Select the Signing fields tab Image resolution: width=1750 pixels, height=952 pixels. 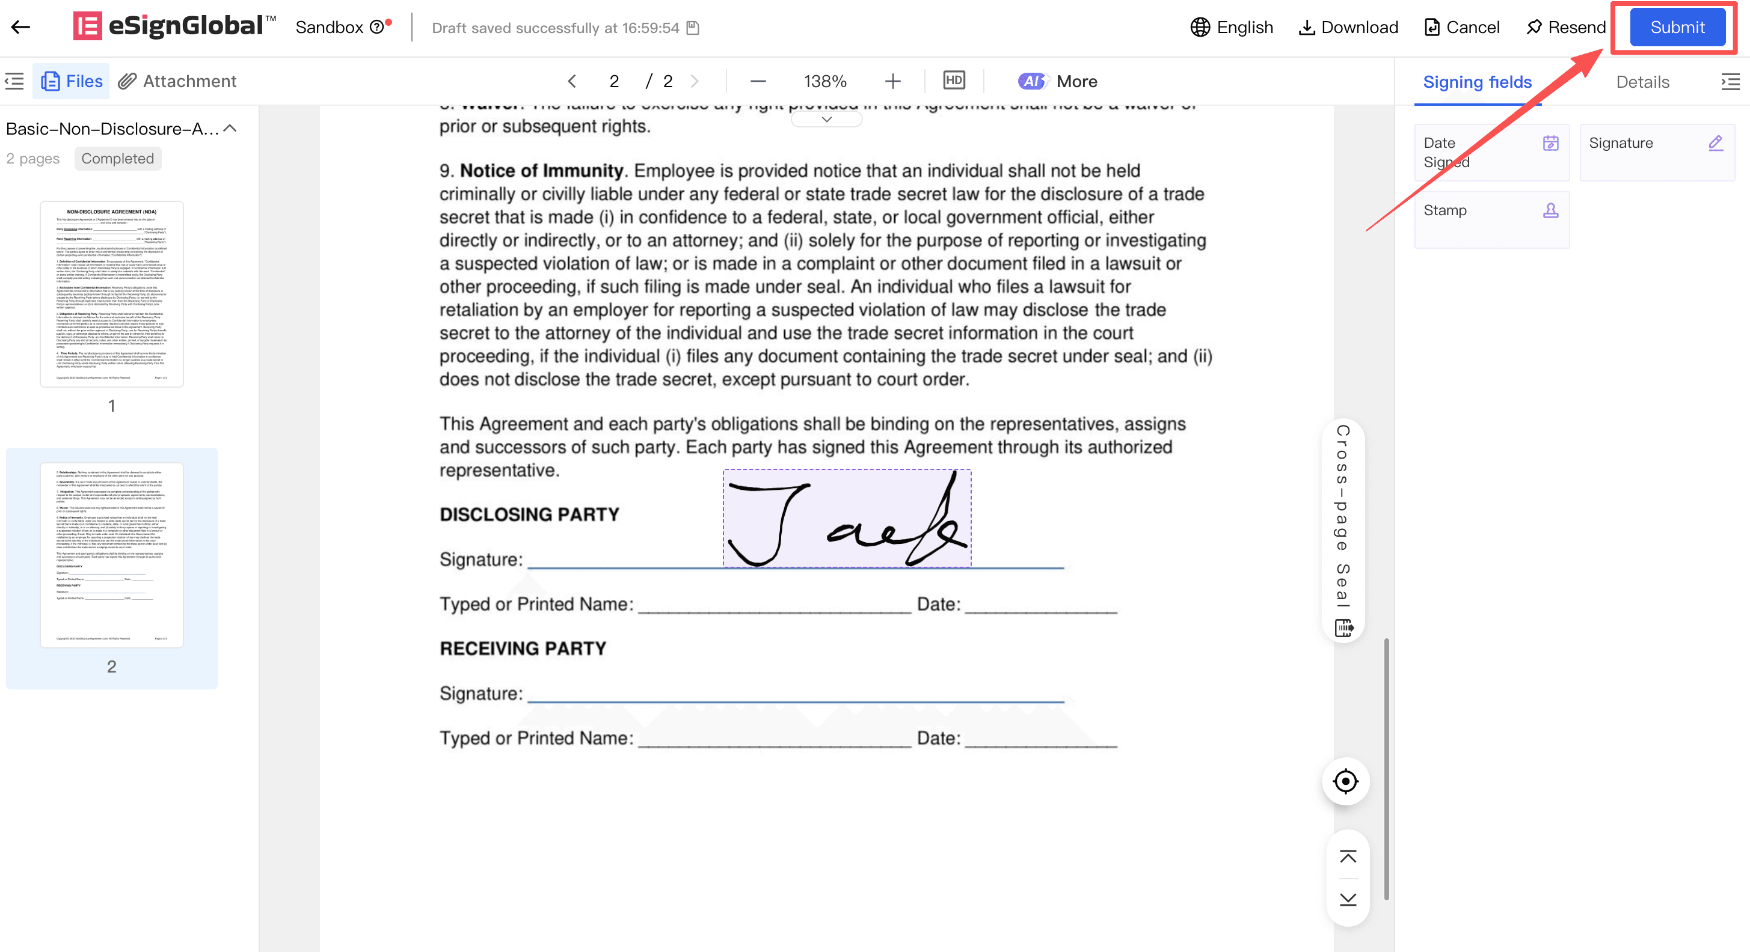click(x=1477, y=82)
